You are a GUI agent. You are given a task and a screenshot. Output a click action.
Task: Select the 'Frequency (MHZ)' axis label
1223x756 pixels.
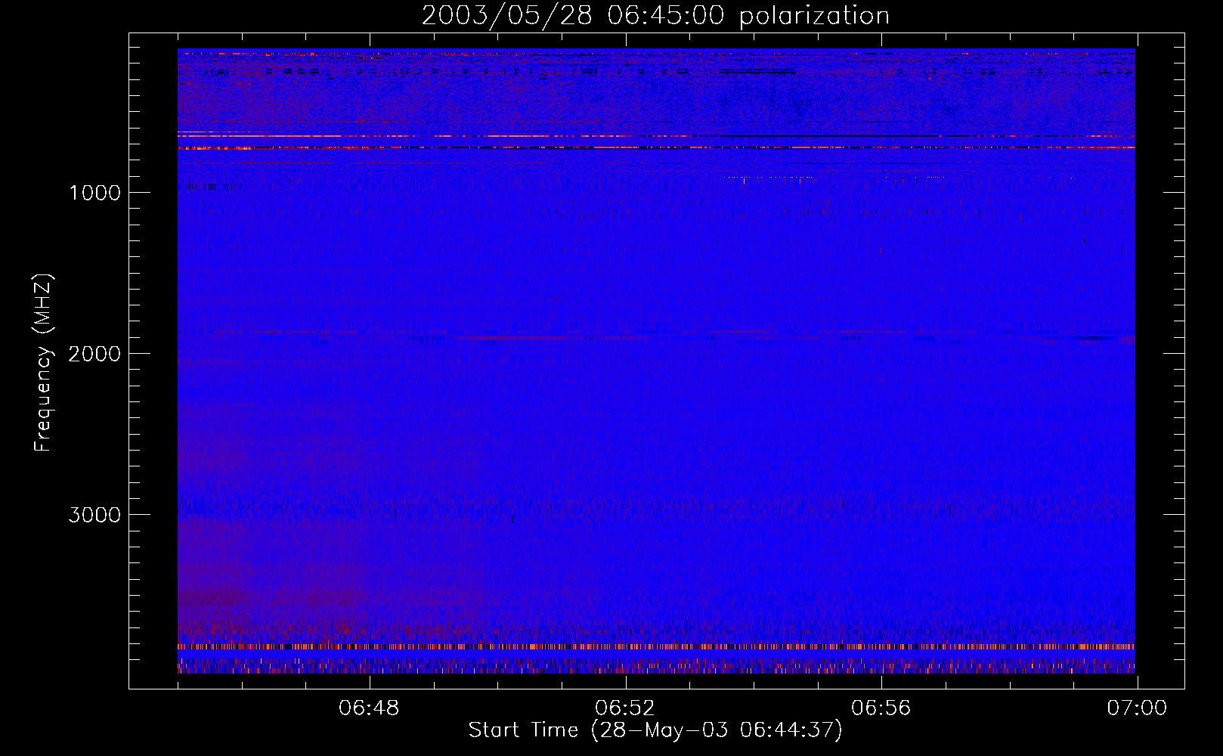tap(43, 363)
